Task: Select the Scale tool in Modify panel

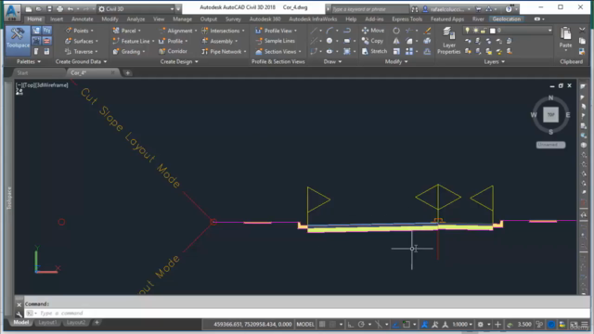Action: click(x=396, y=51)
